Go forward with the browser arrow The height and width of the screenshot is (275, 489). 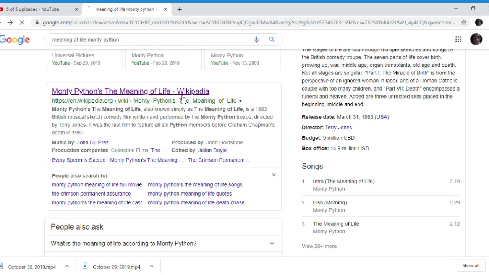[x=10, y=23]
